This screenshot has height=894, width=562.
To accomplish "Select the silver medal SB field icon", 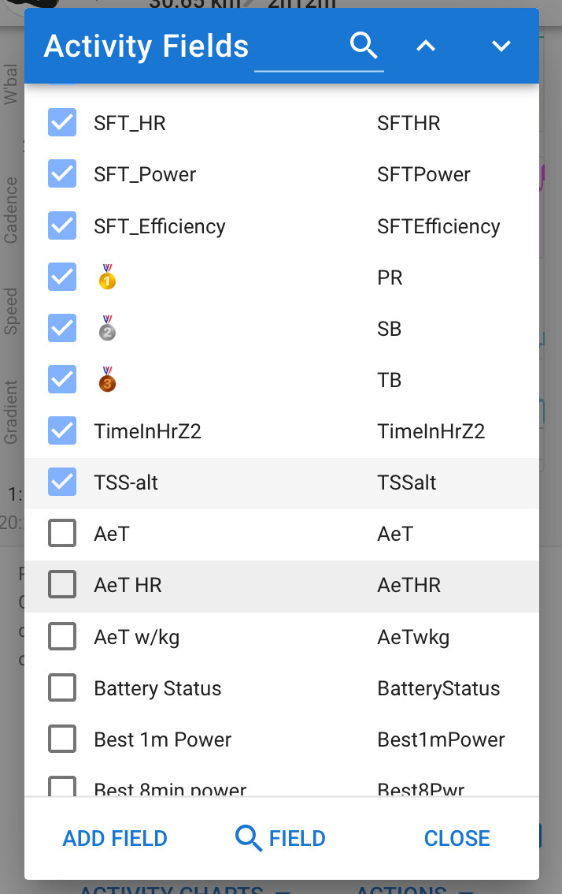I will pos(107,329).
